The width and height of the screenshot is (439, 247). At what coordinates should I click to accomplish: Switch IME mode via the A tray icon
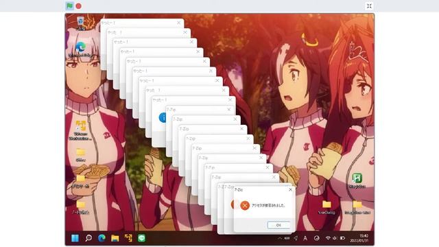305,238
